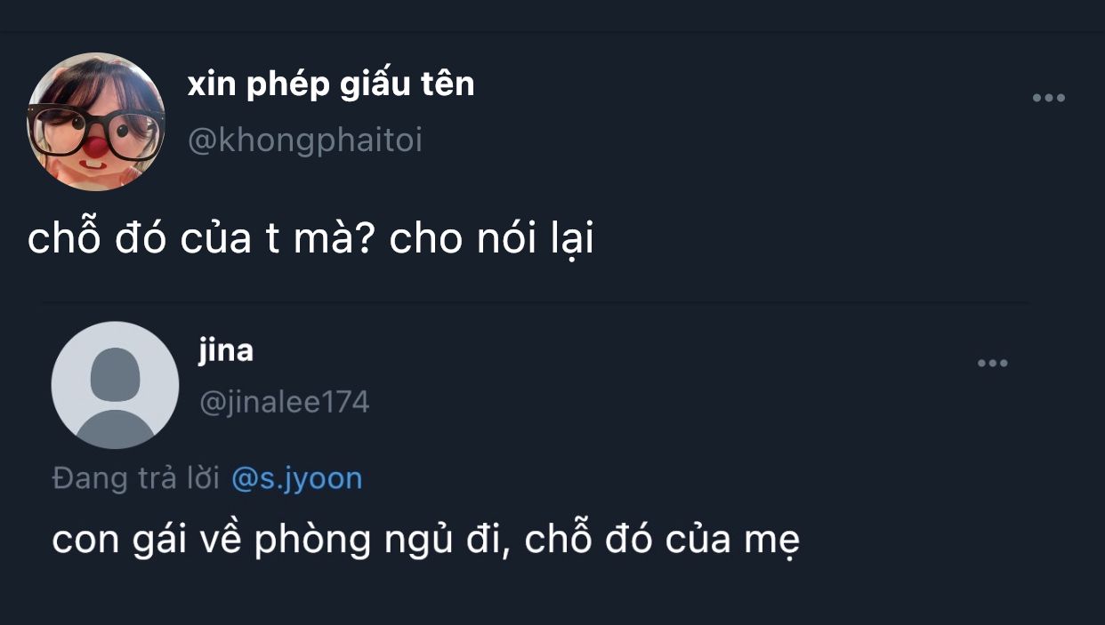This screenshot has height=625, width=1105.
Task: Click the word "mà?" in the main post
Action: point(334,240)
